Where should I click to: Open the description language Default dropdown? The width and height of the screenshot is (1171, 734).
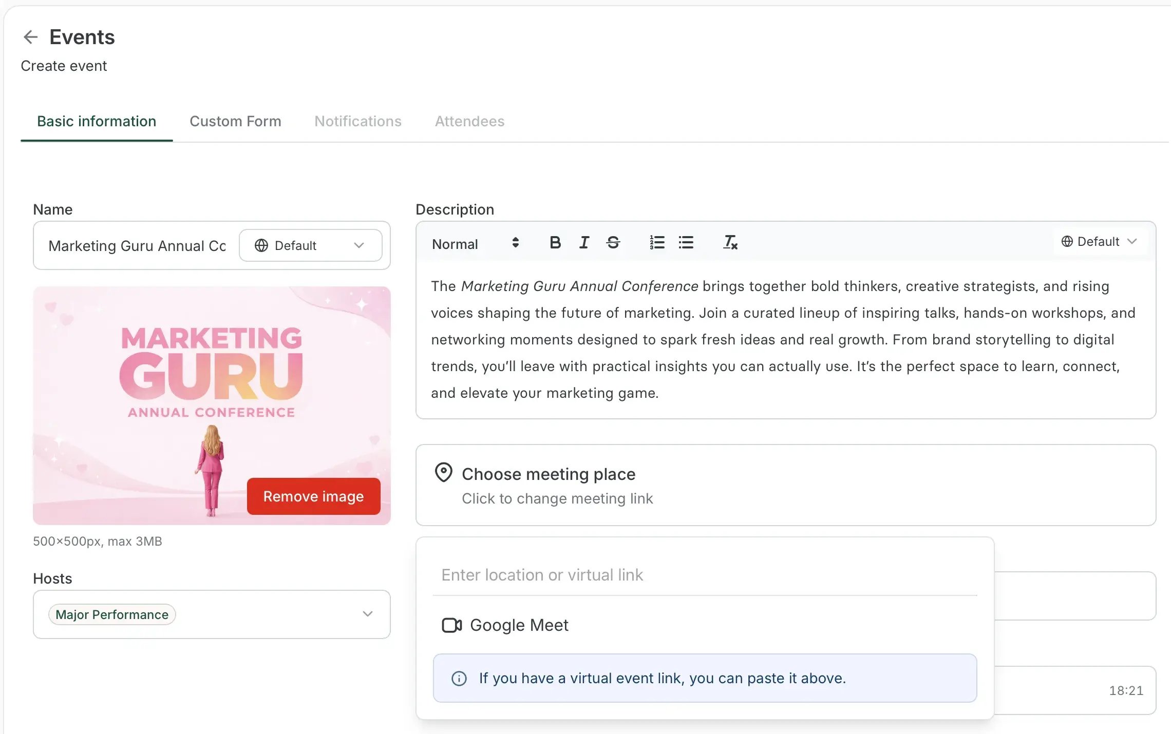coord(1099,242)
